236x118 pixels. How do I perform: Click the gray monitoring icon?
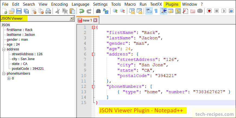click(x=200, y=11)
